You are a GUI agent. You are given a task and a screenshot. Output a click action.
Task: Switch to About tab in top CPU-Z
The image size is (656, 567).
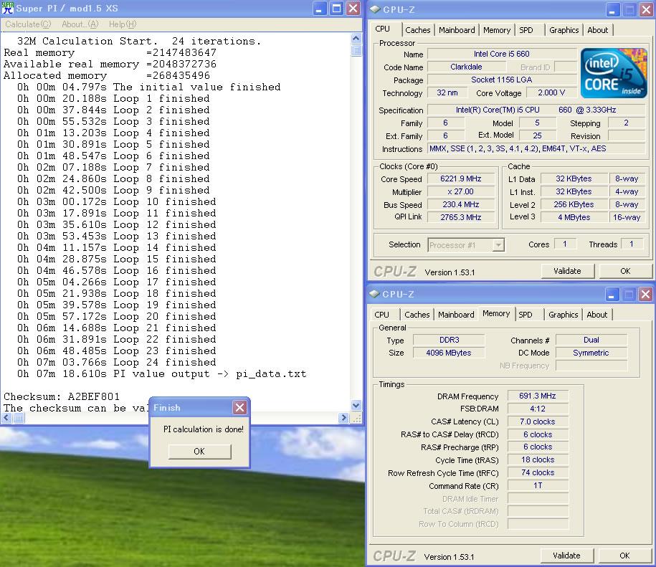(x=597, y=30)
